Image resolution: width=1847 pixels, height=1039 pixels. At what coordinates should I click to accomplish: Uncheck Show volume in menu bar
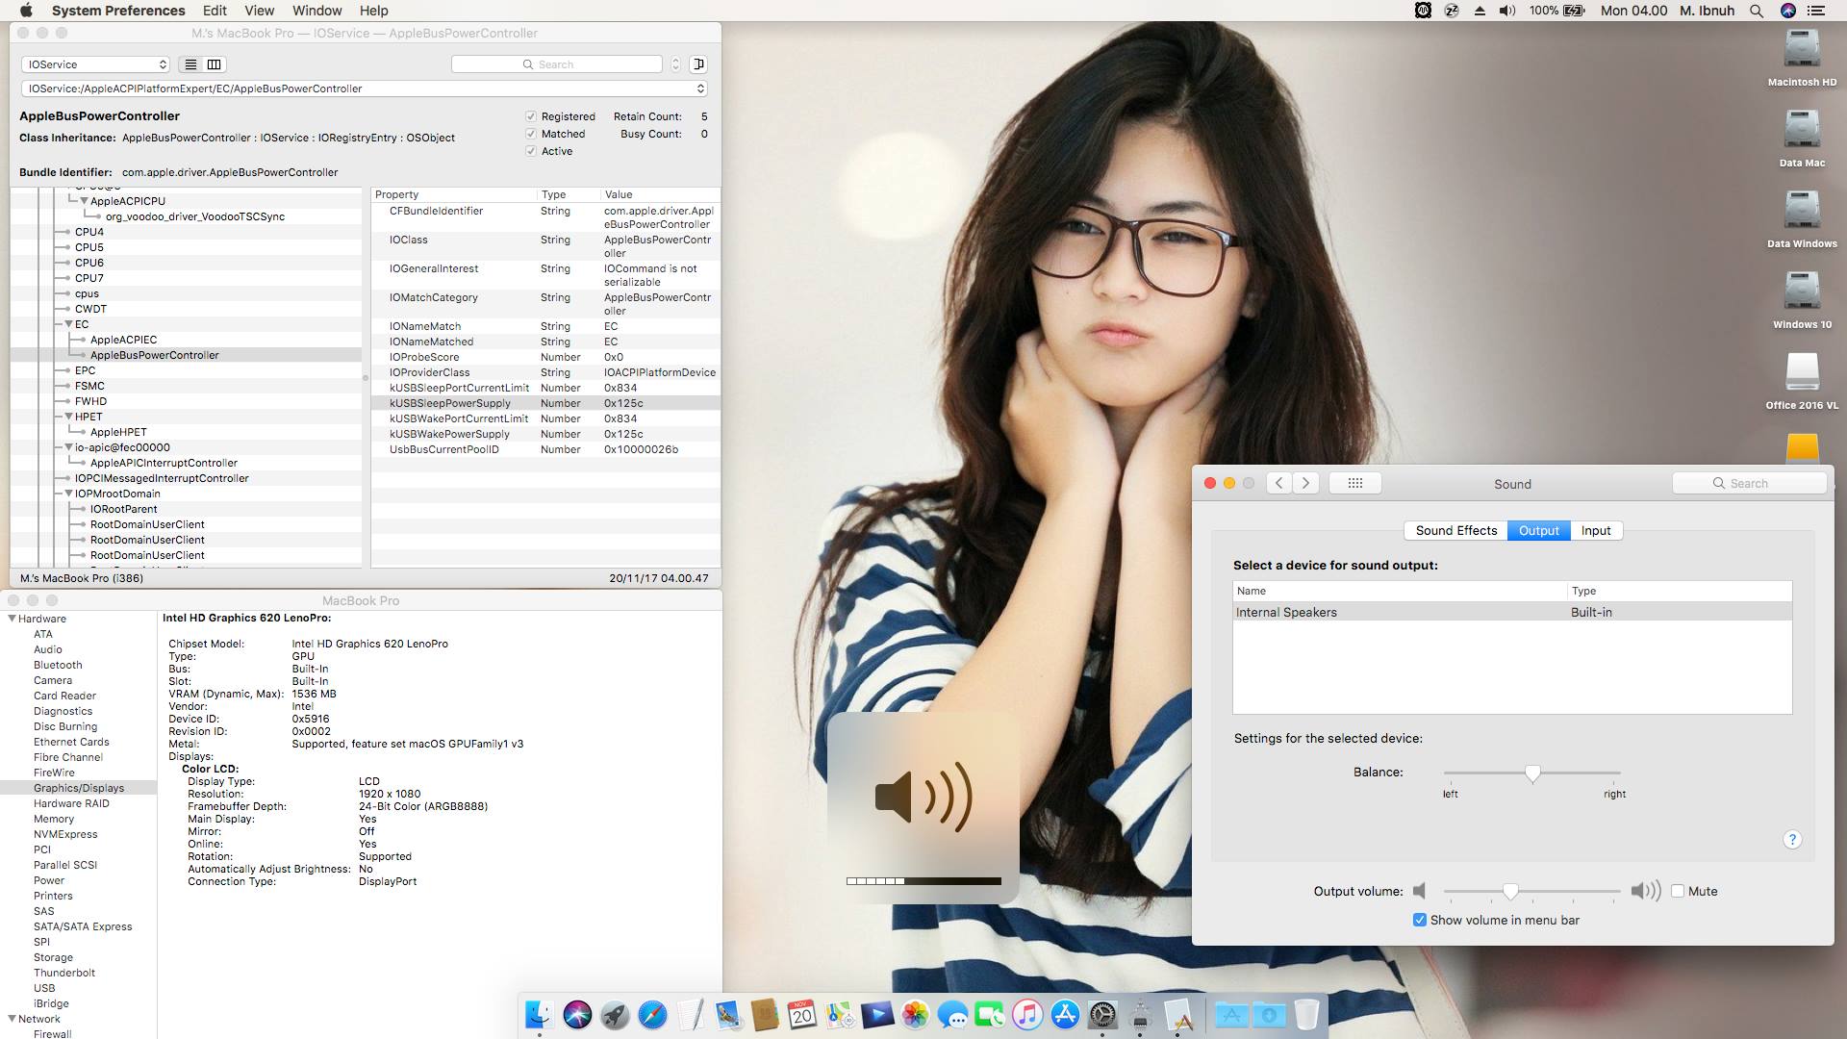click(1419, 920)
